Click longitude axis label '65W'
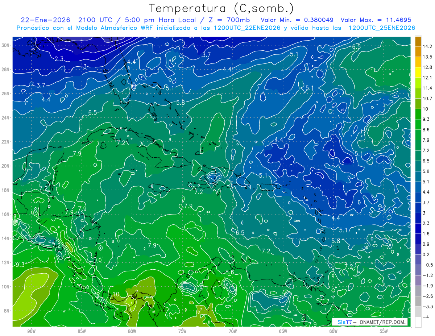435x336 pixels. coord(283,331)
